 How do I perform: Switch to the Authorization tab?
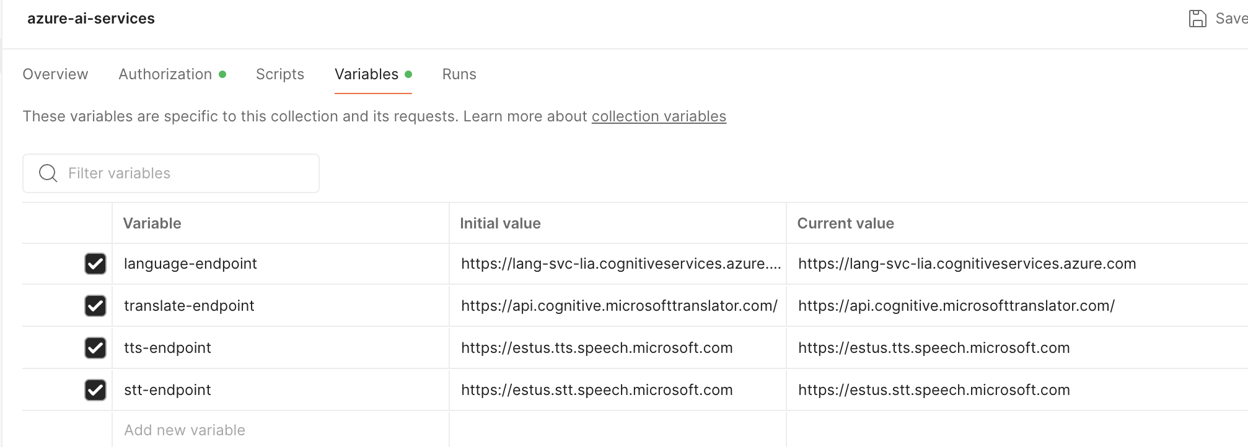tap(165, 74)
